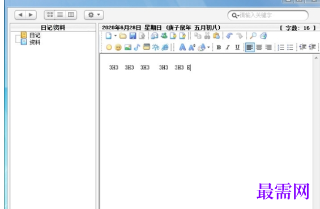Toggle underline formatting
Screen dimensions: 320x209
pos(237,47)
